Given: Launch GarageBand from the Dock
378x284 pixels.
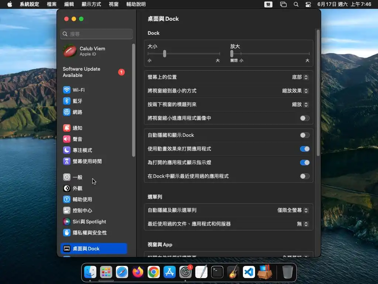Looking at the screenshot, I should pos(233,272).
